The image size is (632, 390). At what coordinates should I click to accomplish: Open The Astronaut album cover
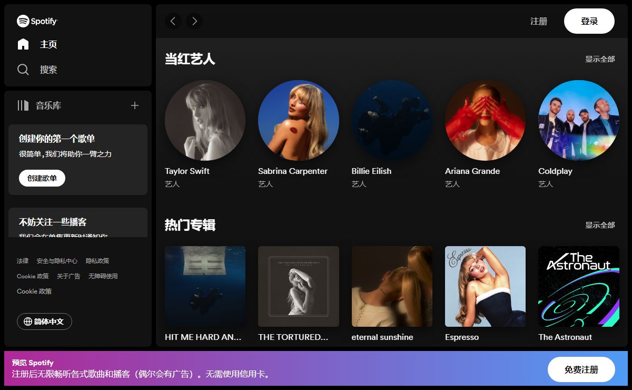coord(579,286)
